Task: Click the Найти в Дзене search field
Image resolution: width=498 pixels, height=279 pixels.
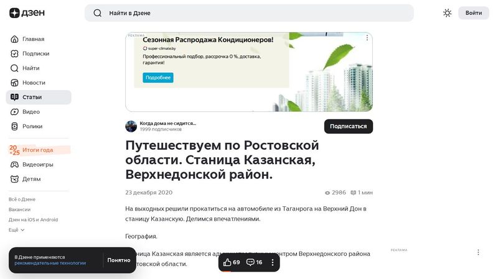Action: click(x=249, y=13)
